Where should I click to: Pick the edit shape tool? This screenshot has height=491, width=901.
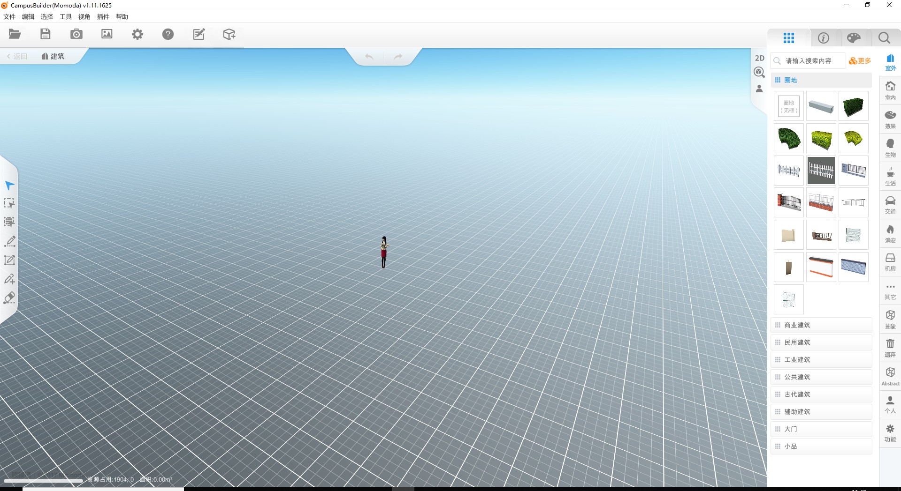pos(9,260)
